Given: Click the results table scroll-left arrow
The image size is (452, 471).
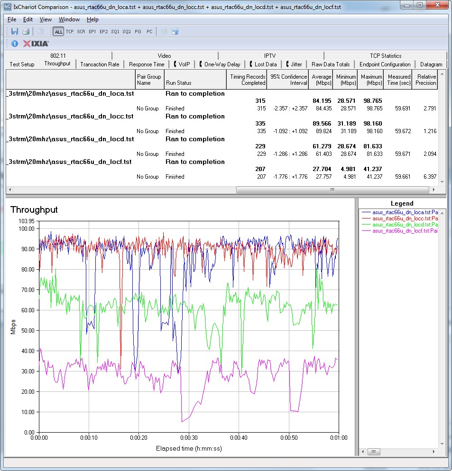Looking at the screenshot, I should click(x=10, y=190).
